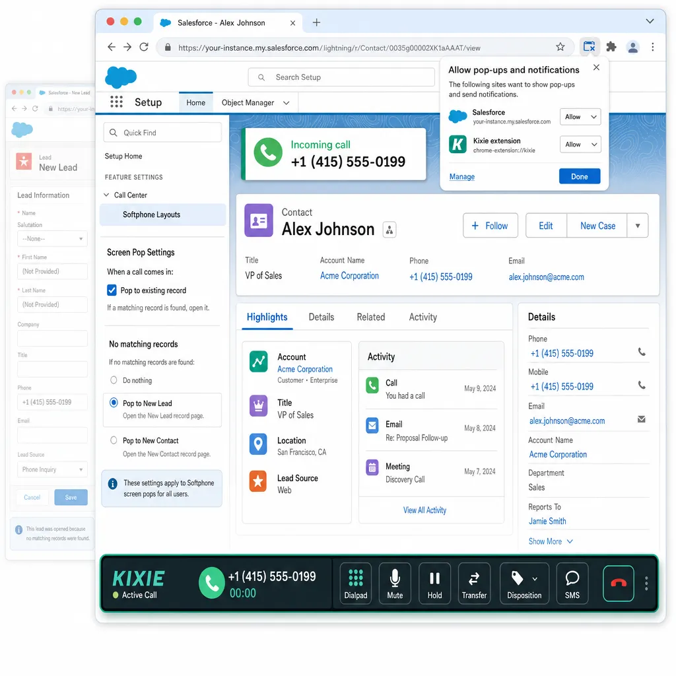
Task: Switch to the Details tab
Action: pyautogui.click(x=321, y=318)
